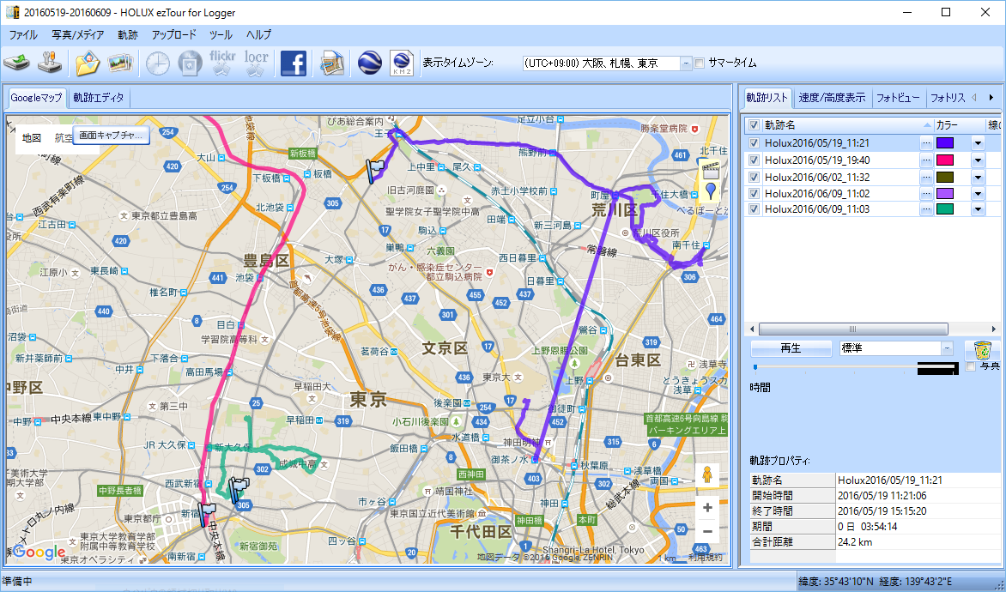The width and height of the screenshot is (1006, 592).
Task: Click the read-from-logger drive icon with green arrow
Action: pyautogui.click(x=17, y=63)
